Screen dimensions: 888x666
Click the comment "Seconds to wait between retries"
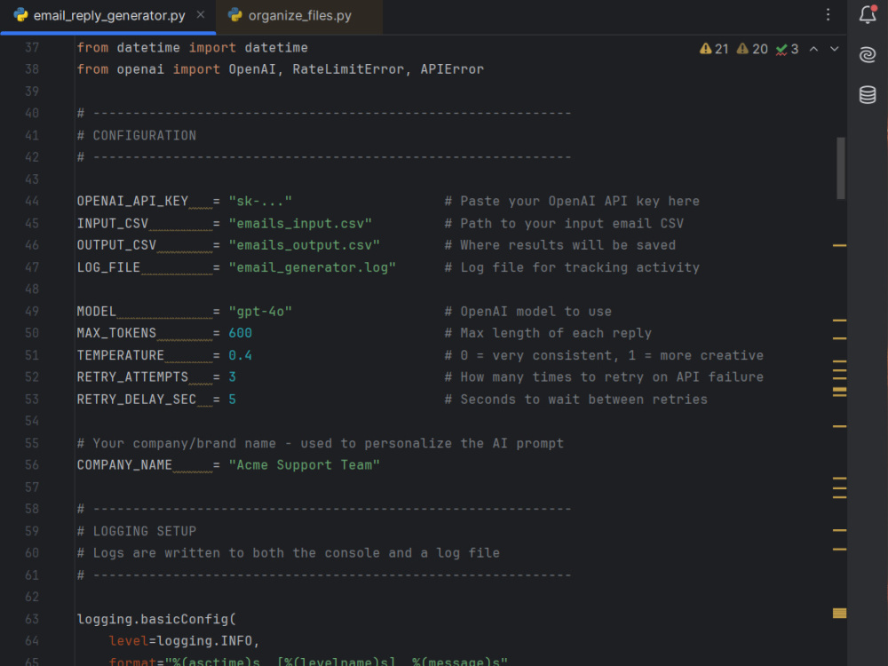(583, 400)
